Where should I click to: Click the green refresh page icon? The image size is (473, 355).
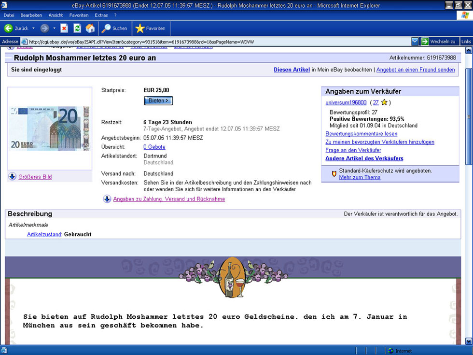[x=77, y=28]
